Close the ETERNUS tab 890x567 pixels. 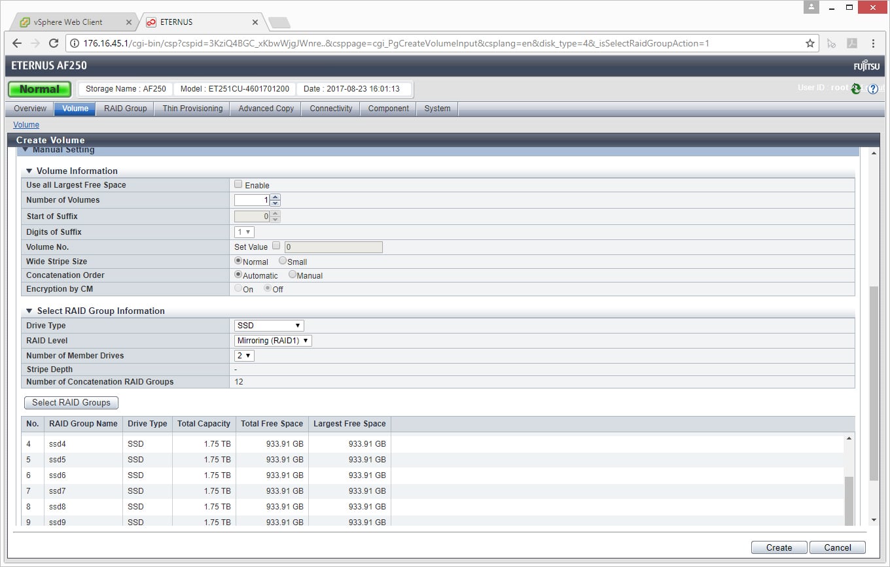click(x=255, y=22)
